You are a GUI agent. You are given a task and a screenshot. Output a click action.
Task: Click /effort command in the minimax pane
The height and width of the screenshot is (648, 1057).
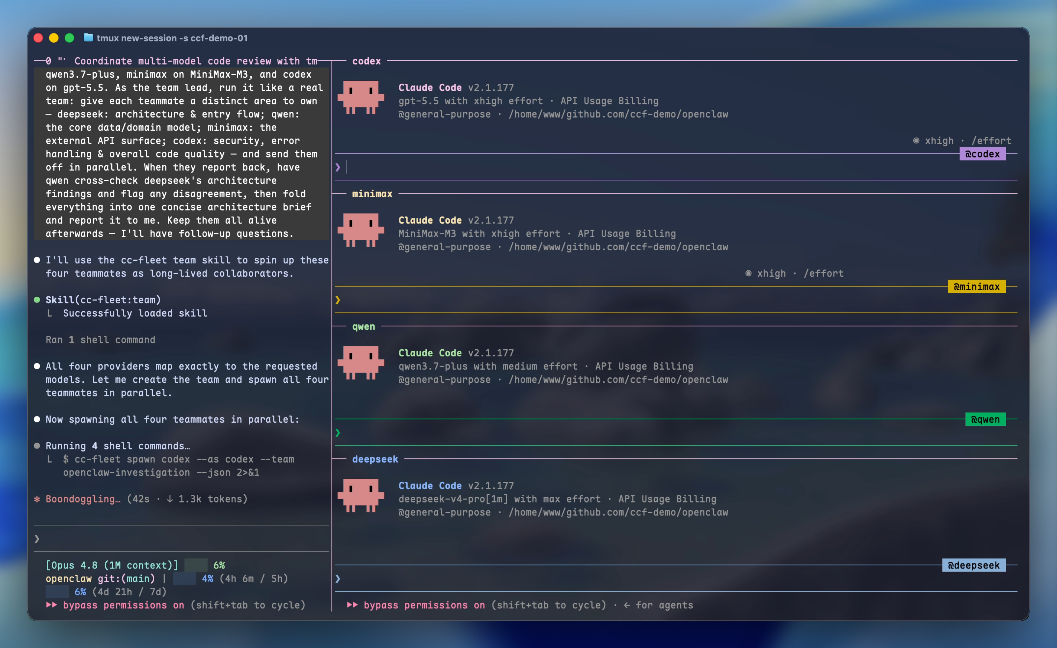tap(824, 273)
